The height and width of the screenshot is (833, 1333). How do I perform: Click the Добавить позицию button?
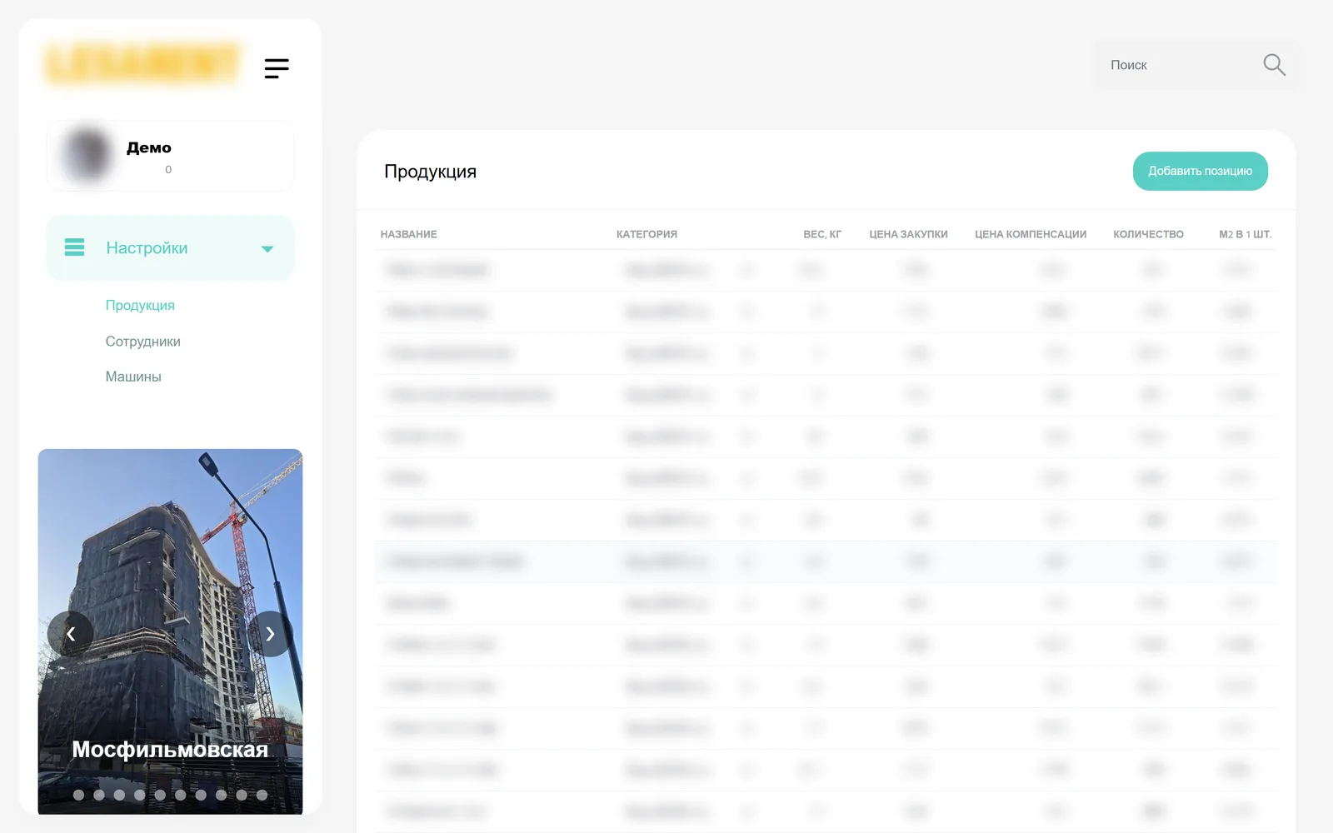[1200, 171]
